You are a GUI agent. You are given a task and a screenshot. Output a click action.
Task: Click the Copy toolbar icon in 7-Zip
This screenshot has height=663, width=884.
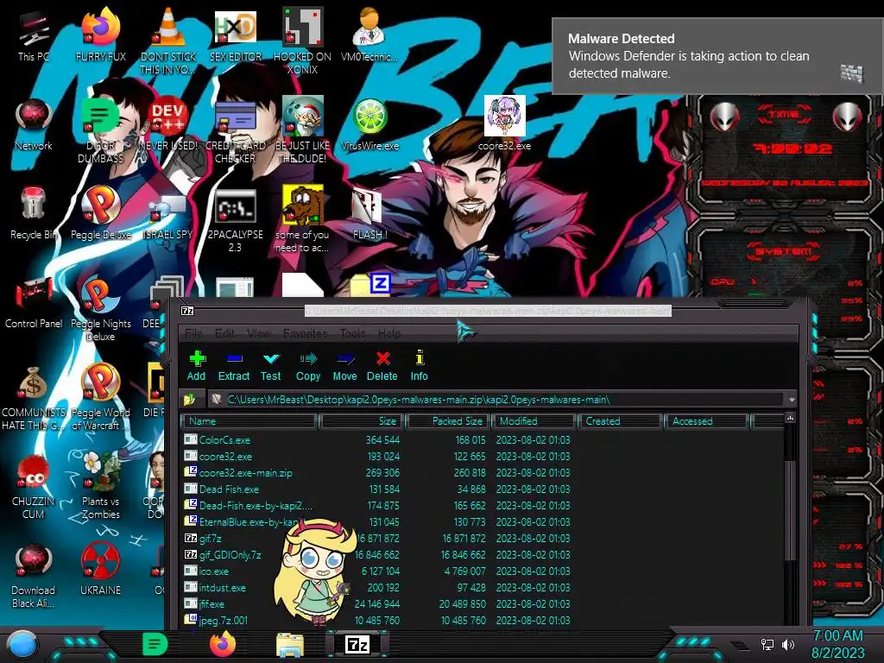pos(308,365)
